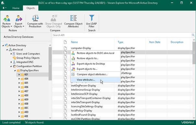Click the dim.local domain icon

point(10,50)
